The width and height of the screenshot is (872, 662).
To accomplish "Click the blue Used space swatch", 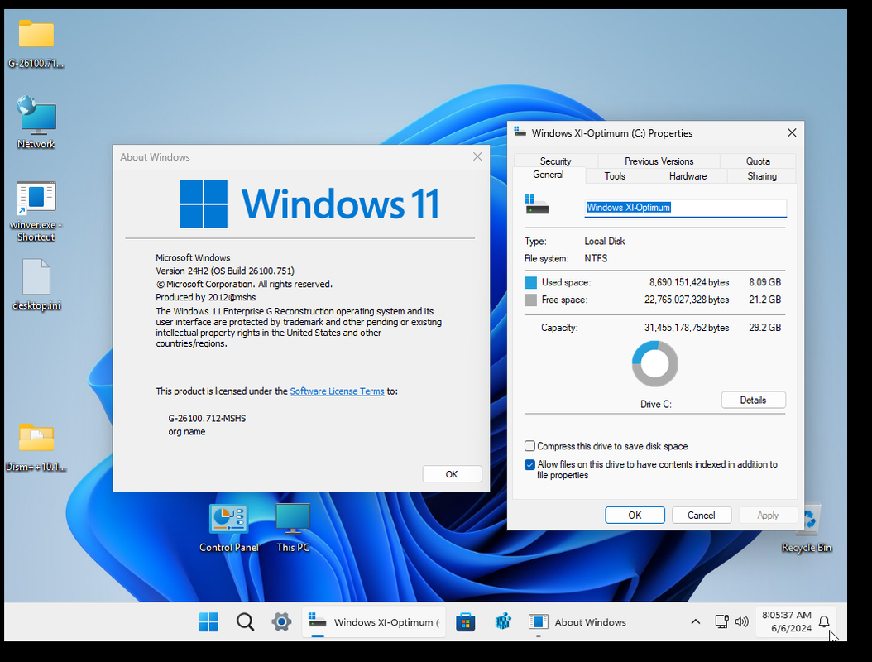I will 530,283.
